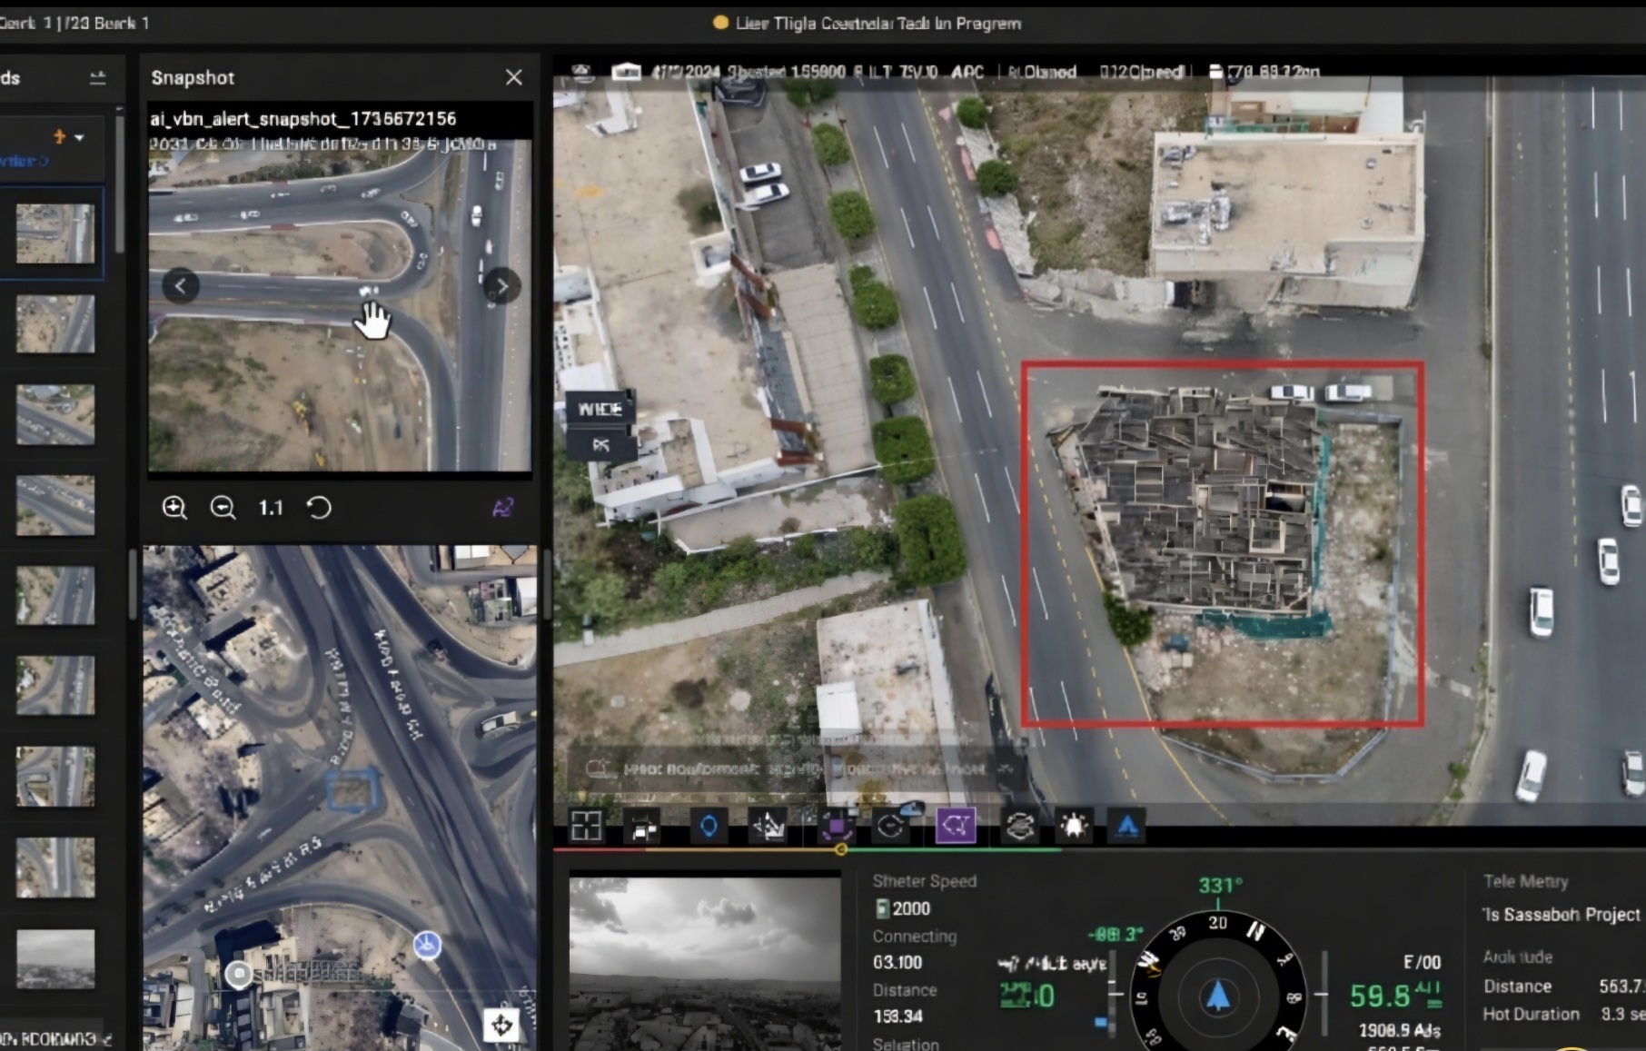Zoom in on the snapshot image
The height and width of the screenshot is (1051, 1646).
174,508
